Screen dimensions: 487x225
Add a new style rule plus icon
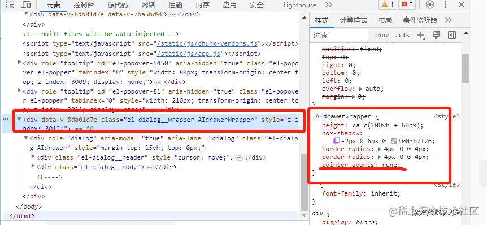tap(420, 36)
